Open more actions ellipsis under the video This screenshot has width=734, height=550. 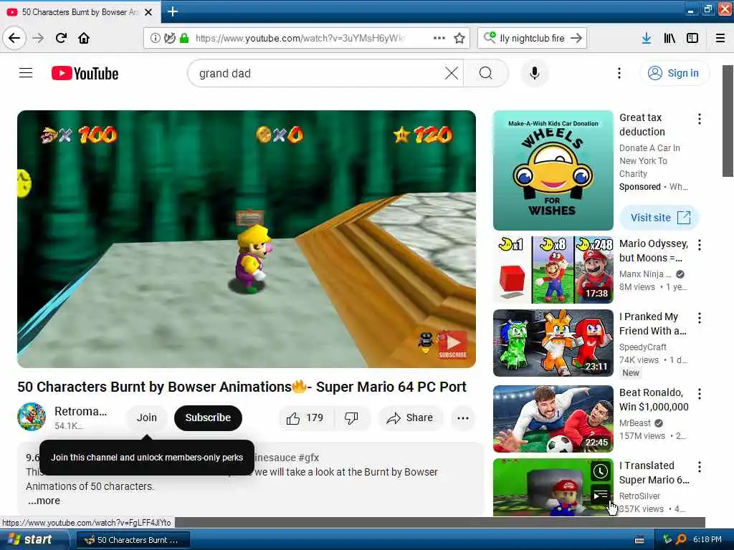463,418
